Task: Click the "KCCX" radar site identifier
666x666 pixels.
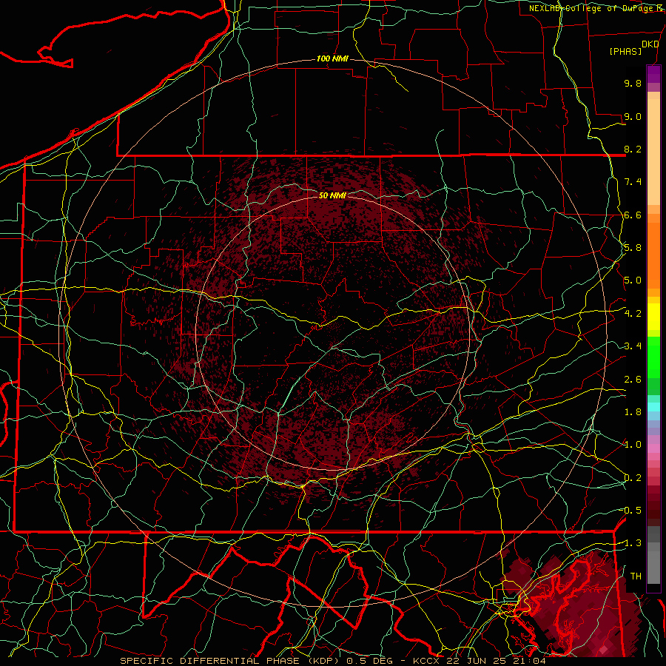Action: 427,661
